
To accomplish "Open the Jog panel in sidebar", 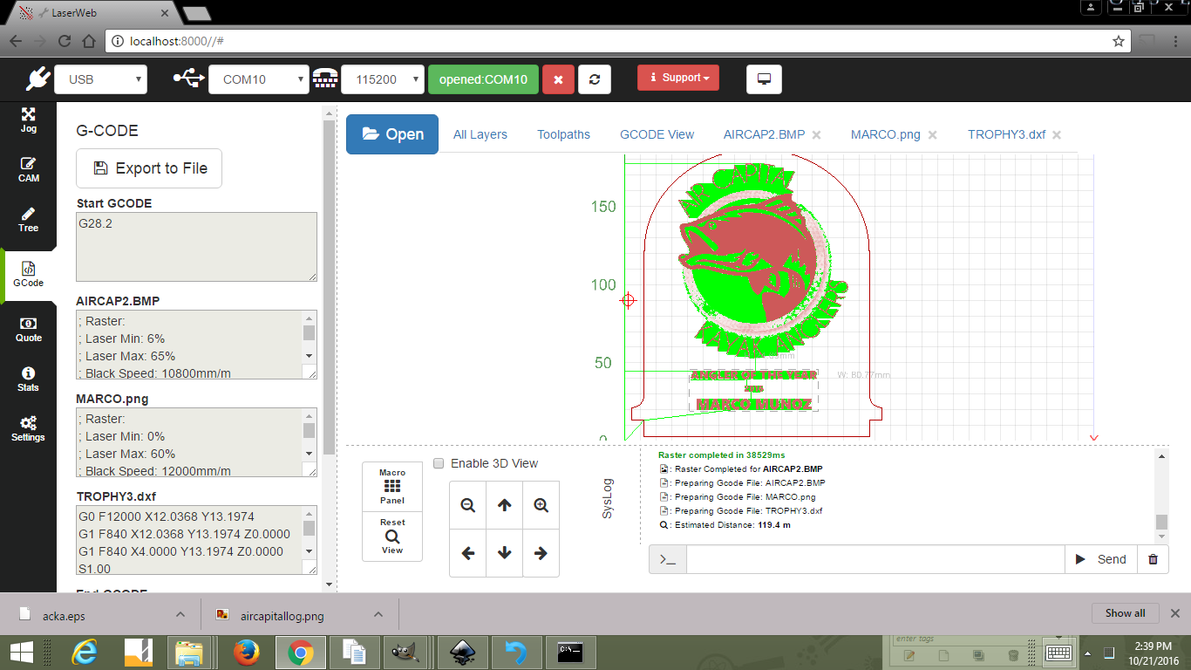I will pyautogui.click(x=29, y=120).
